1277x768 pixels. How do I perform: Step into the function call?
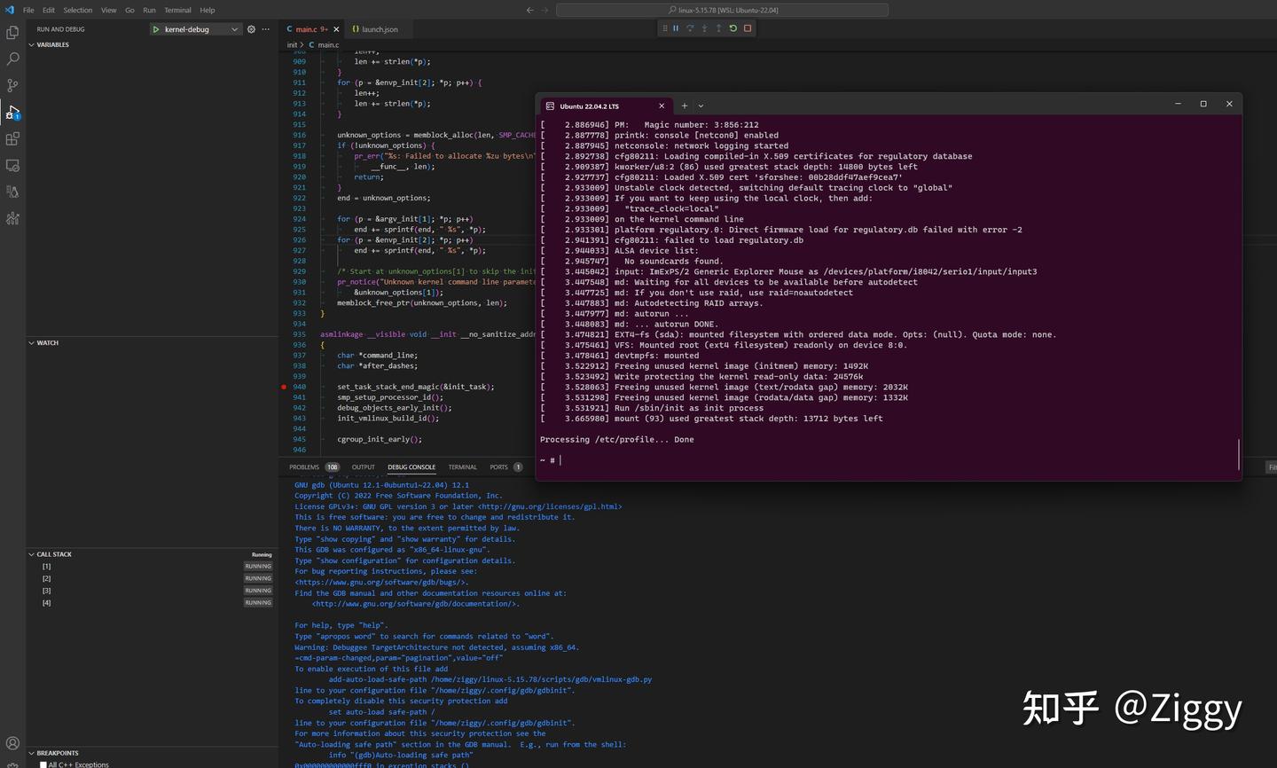pos(705,27)
